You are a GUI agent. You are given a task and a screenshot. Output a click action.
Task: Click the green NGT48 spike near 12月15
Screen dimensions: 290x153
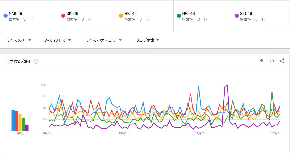pyautogui.click(x=272, y=91)
